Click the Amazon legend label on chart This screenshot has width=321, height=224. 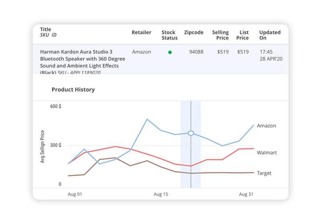pos(266,126)
